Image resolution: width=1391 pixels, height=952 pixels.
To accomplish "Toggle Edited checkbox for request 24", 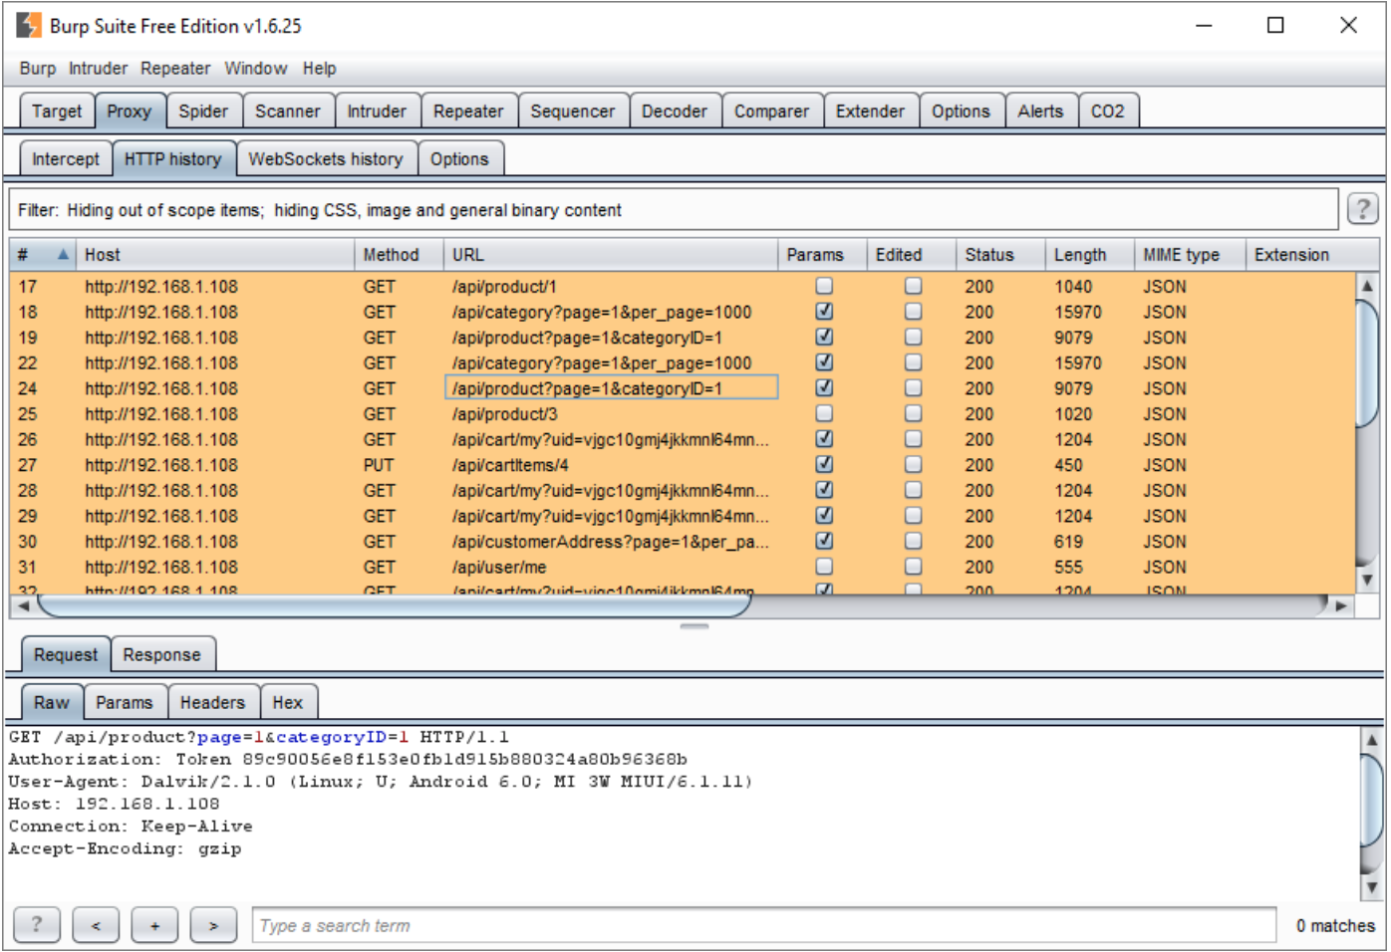I will pos(913,387).
